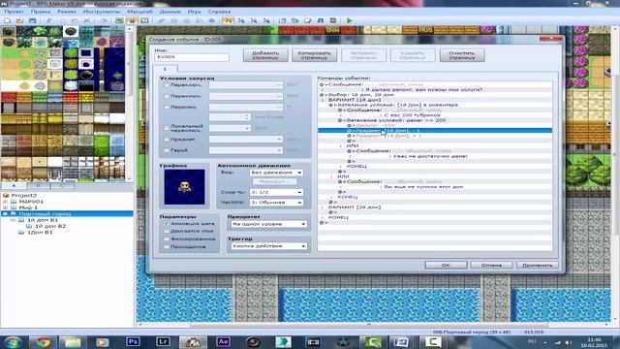The height and width of the screenshot is (349, 620).
Task: Click the Copy page button
Action: (x=314, y=55)
